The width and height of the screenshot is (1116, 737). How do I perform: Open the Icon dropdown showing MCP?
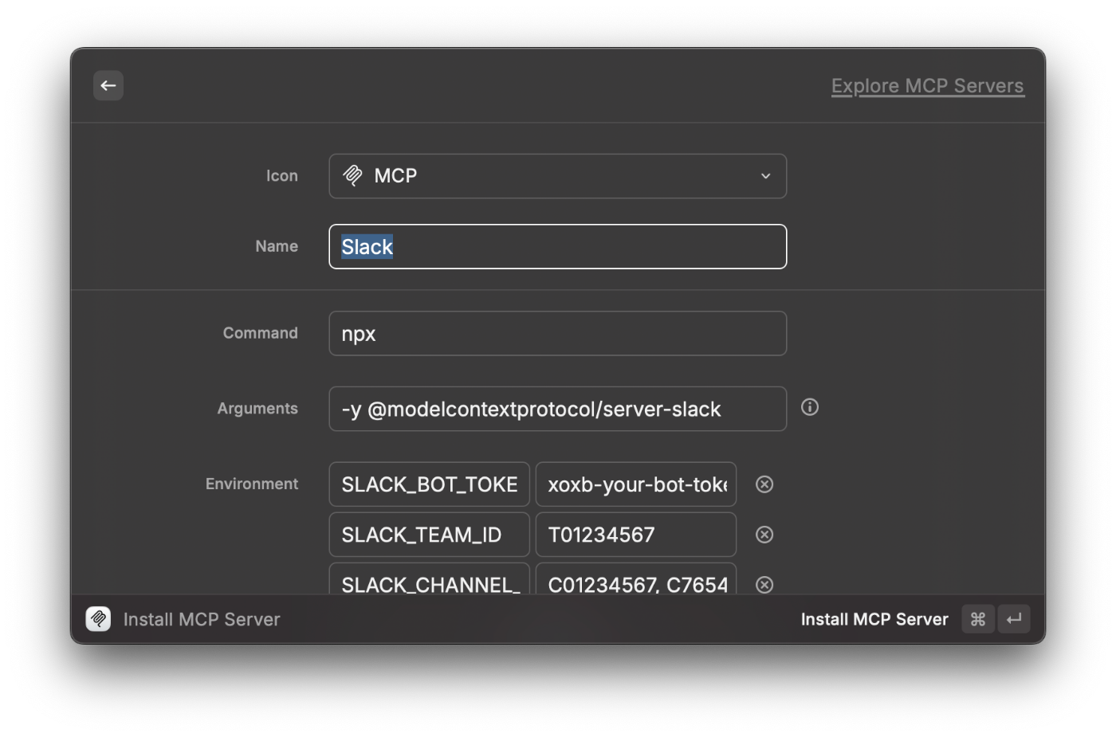557,176
